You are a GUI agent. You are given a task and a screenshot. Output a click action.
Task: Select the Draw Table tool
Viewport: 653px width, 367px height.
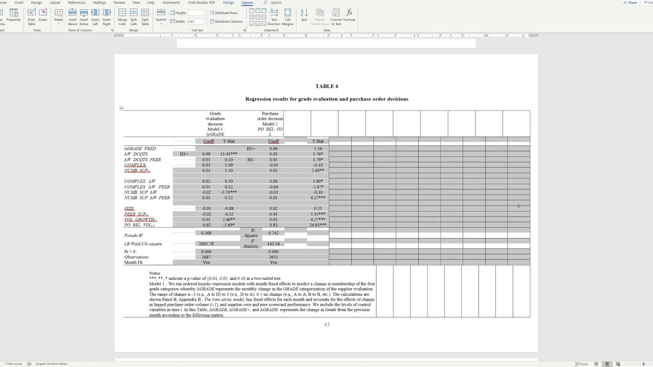(32, 16)
